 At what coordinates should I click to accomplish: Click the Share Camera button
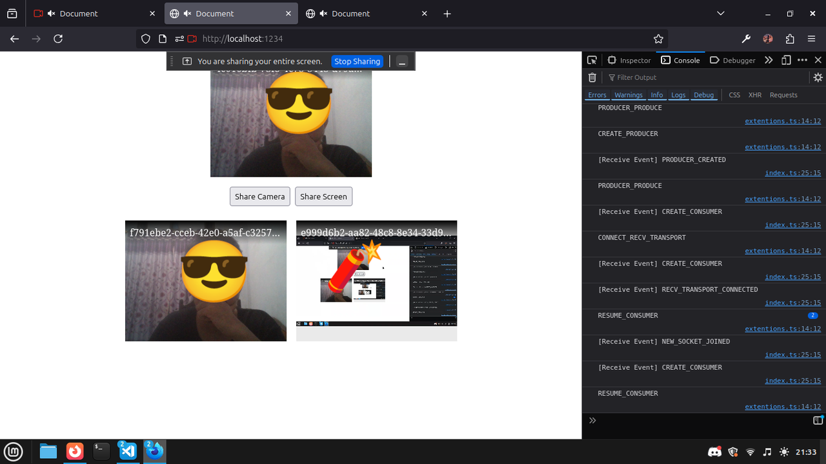(x=260, y=197)
